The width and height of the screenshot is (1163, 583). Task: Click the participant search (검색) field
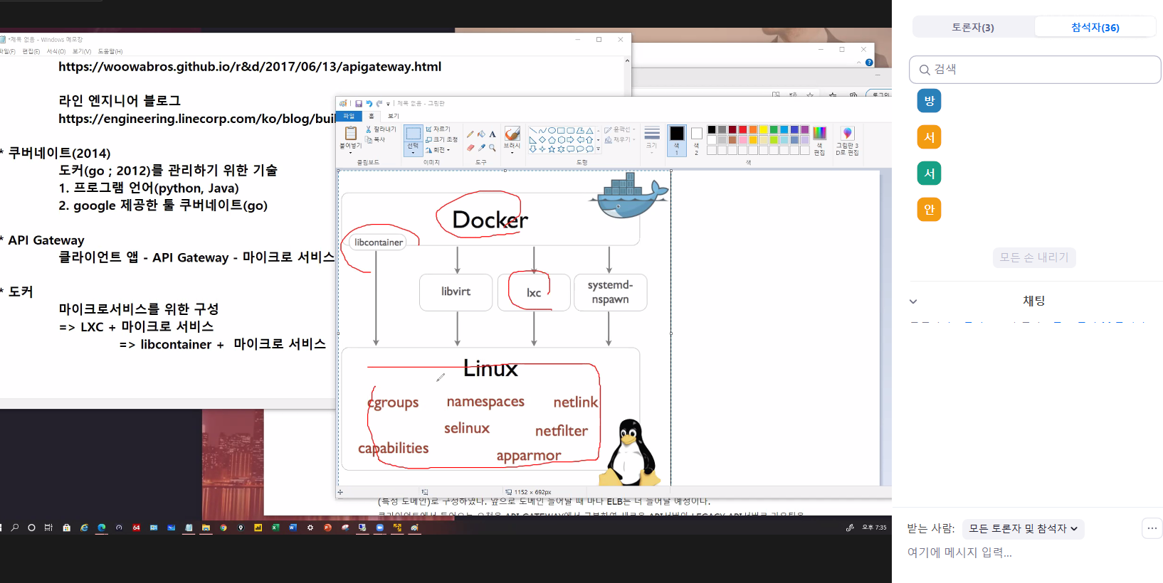[1035, 70]
